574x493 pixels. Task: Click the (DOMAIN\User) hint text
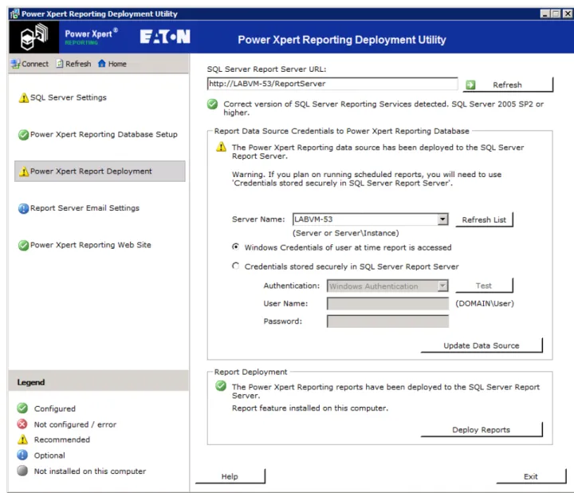[x=485, y=304]
